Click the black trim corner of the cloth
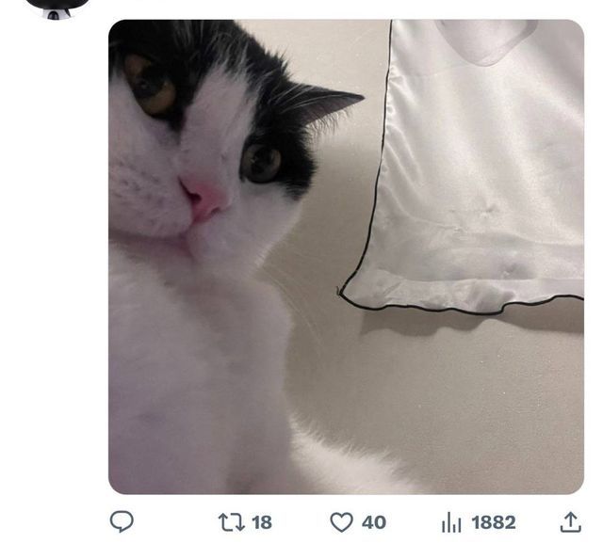603x543 pixels. 343,293
